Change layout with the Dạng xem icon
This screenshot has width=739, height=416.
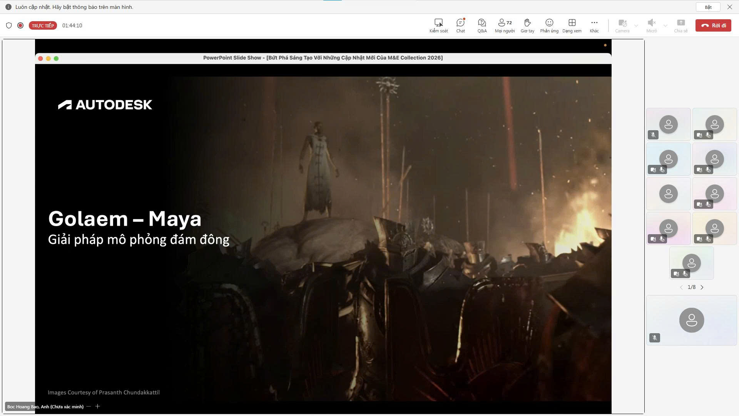[x=572, y=25]
